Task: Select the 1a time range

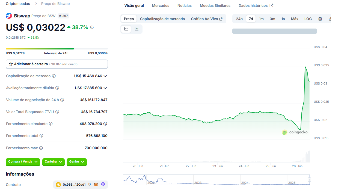Action: click(283, 19)
